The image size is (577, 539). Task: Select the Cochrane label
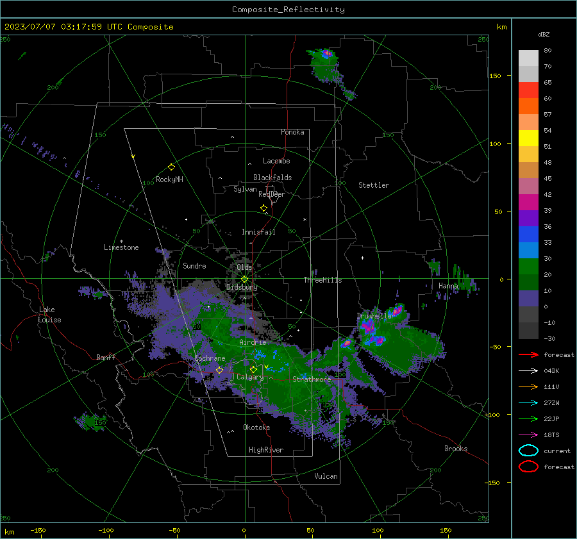tap(210, 358)
